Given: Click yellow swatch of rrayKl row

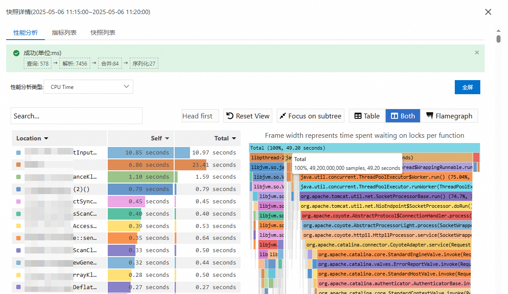Looking at the screenshot, I should point(18,275).
